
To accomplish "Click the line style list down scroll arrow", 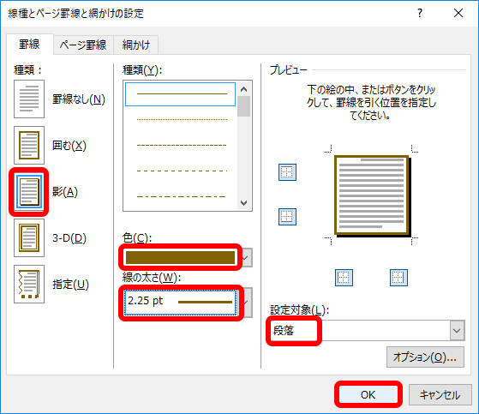I will (243, 203).
